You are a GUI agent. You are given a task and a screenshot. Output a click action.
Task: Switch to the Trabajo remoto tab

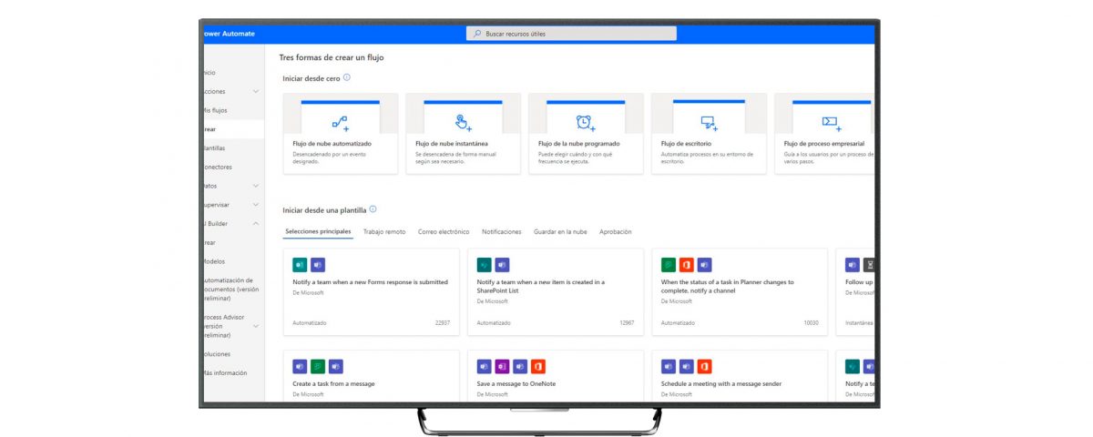[384, 232]
